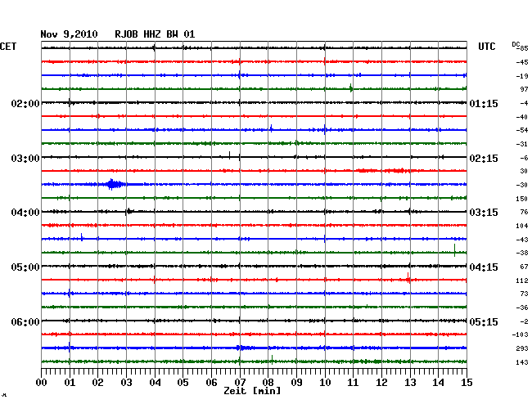This screenshot has width=532, height=404.
Task: Click minute axis label '08'
Action: [268, 382]
